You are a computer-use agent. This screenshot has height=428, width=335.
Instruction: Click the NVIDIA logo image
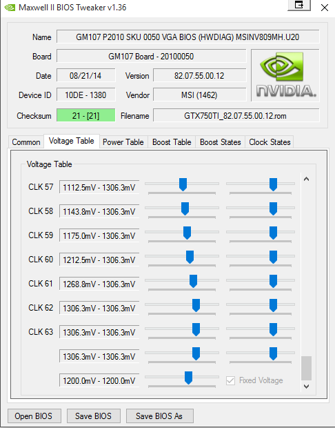(285, 76)
